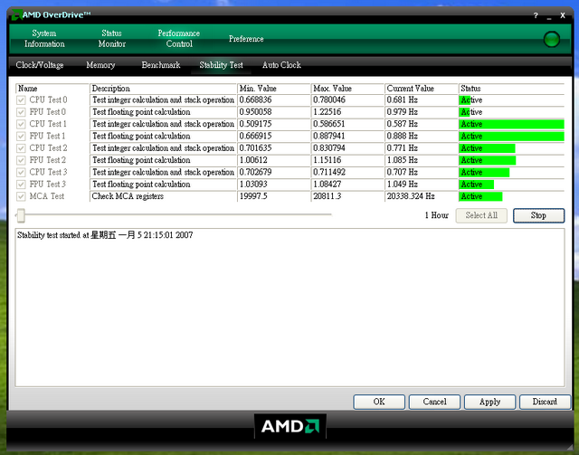Image resolution: width=579 pixels, height=455 pixels.
Task: Click the Discard button
Action: [545, 402]
